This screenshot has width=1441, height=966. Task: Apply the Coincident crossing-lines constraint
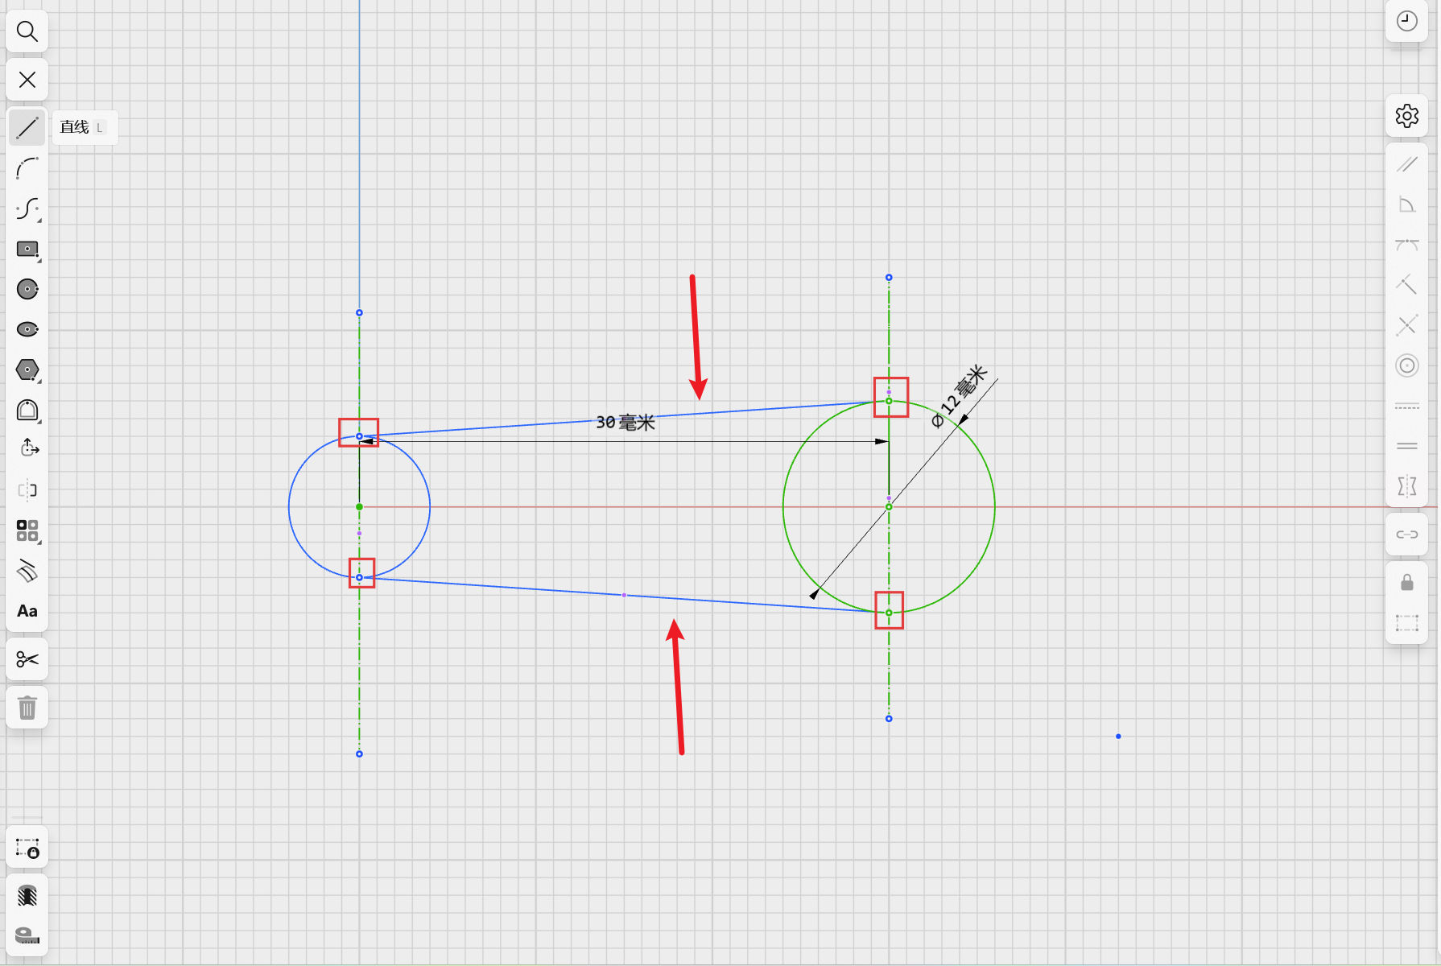coord(1406,325)
